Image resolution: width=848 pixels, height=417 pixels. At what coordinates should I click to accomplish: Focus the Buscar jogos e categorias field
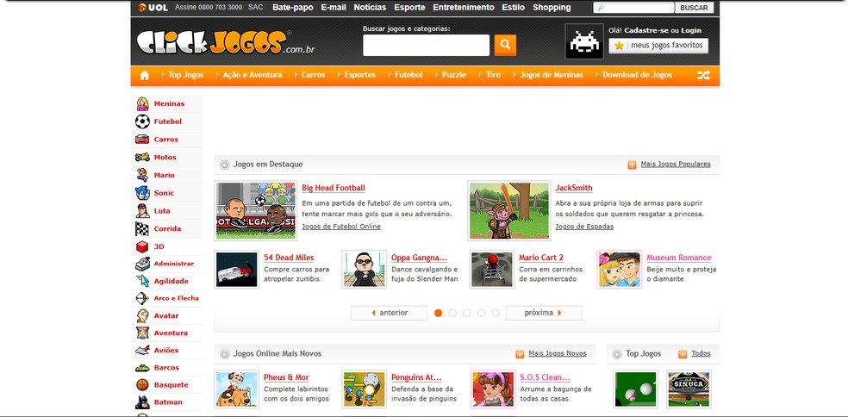pos(427,46)
